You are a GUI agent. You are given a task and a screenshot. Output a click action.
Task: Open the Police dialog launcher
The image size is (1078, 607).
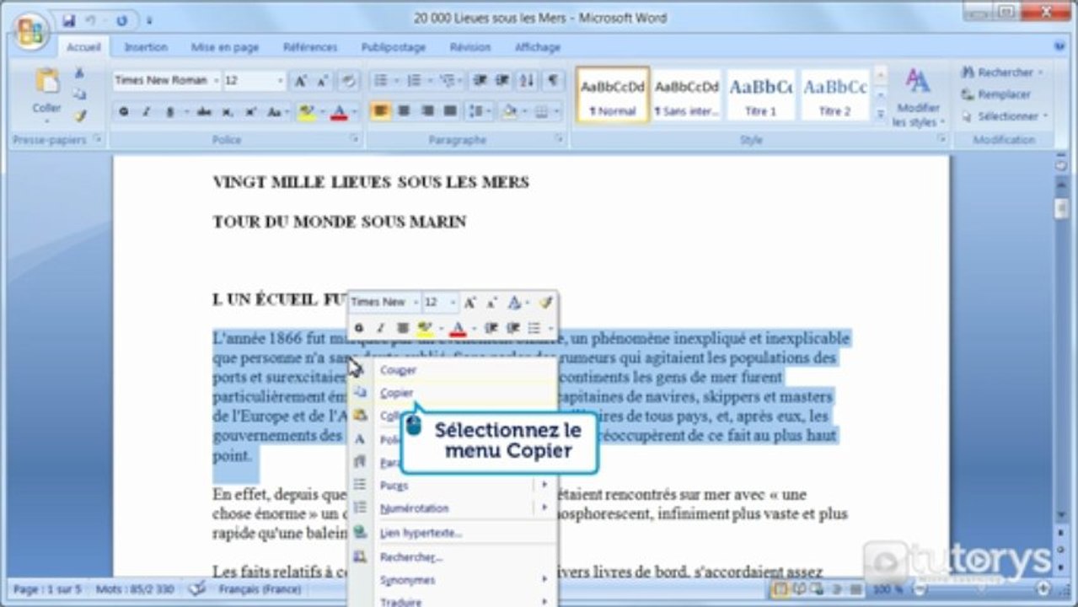click(x=354, y=139)
